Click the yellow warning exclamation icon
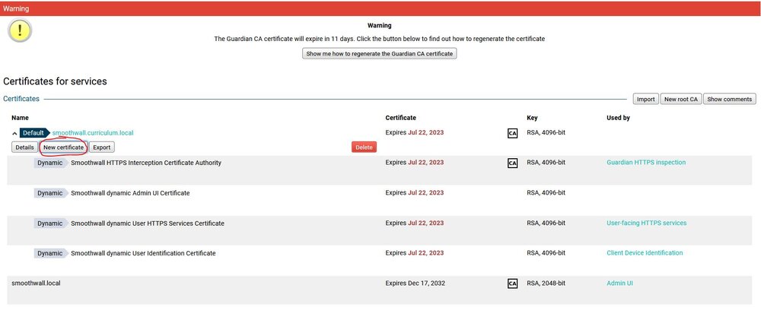761x317 pixels. pyautogui.click(x=20, y=30)
